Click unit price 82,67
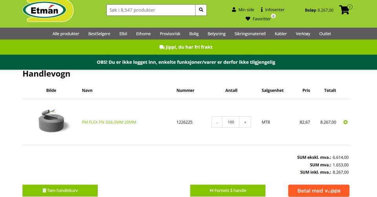The image size is (377, 197). pos(305,122)
